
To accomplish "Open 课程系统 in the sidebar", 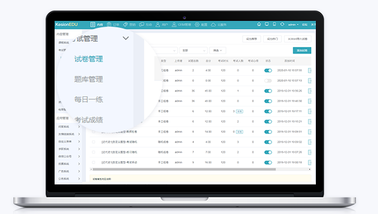I will [64, 42].
